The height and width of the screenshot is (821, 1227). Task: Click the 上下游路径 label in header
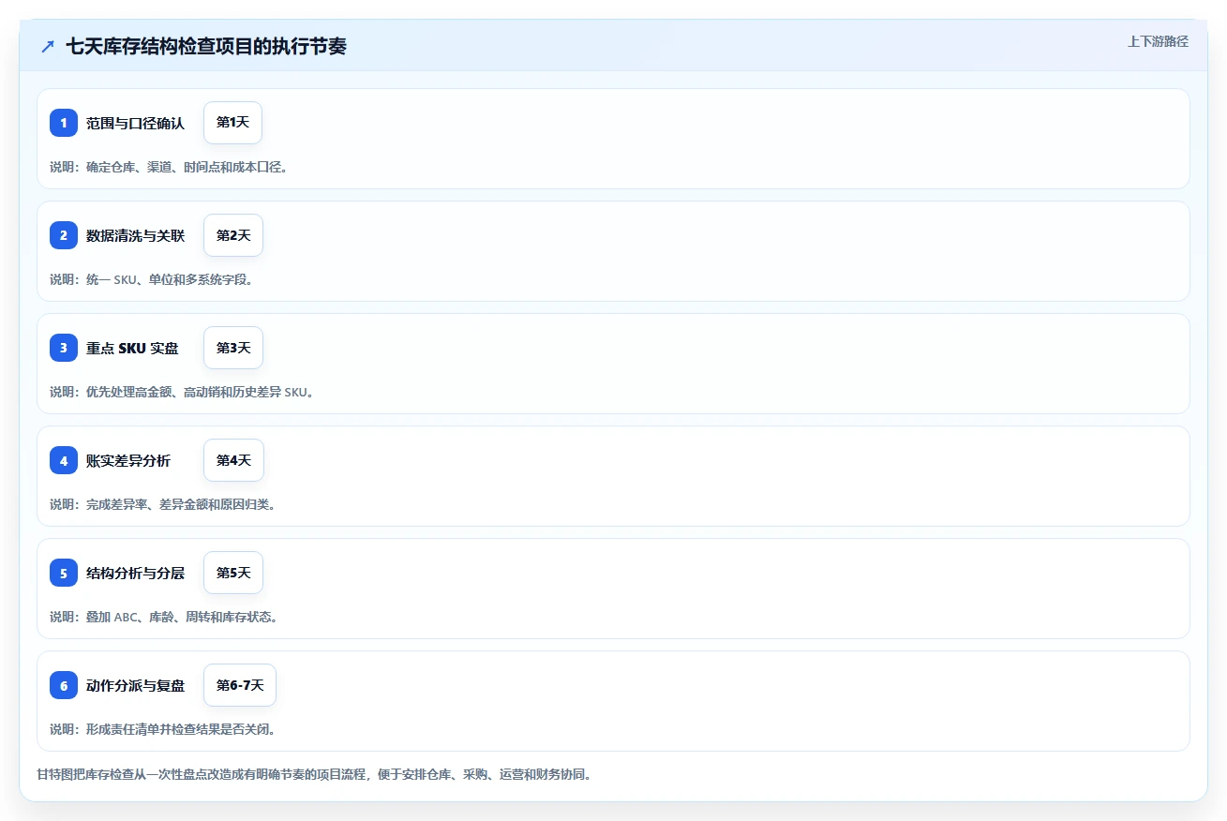(x=1158, y=41)
